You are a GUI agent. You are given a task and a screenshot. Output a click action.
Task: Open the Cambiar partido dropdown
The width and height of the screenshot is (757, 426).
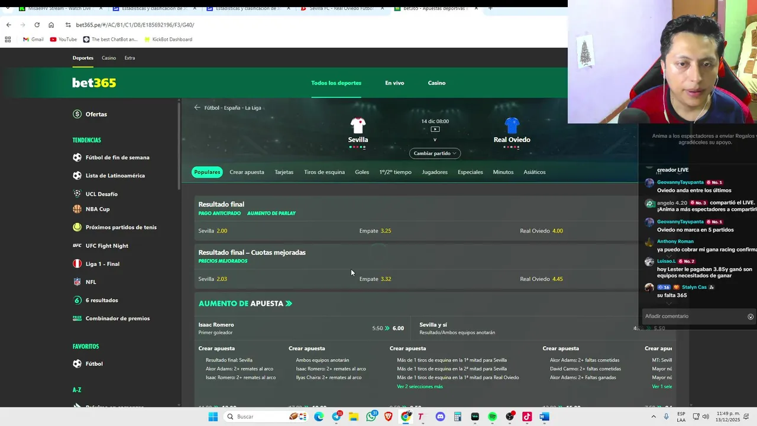[435, 153]
